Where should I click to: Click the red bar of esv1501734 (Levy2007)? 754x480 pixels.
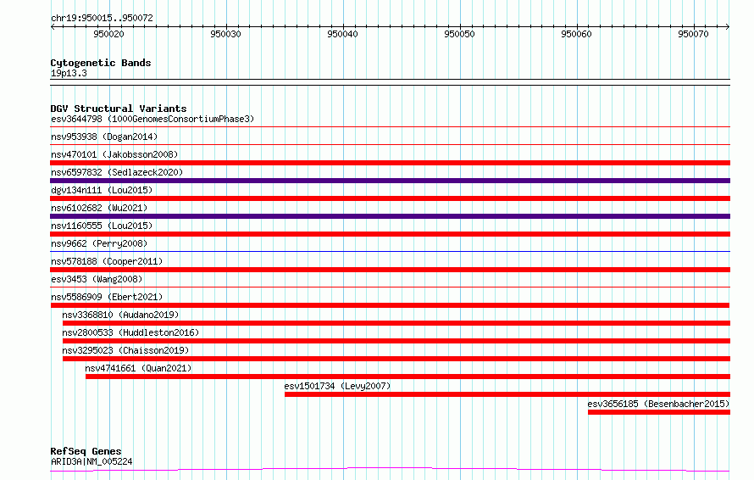point(507,394)
